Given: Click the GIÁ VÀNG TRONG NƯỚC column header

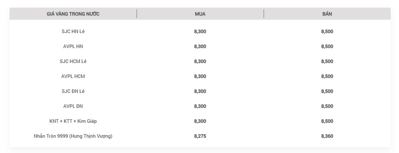Looking at the screenshot, I should pos(73,14).
